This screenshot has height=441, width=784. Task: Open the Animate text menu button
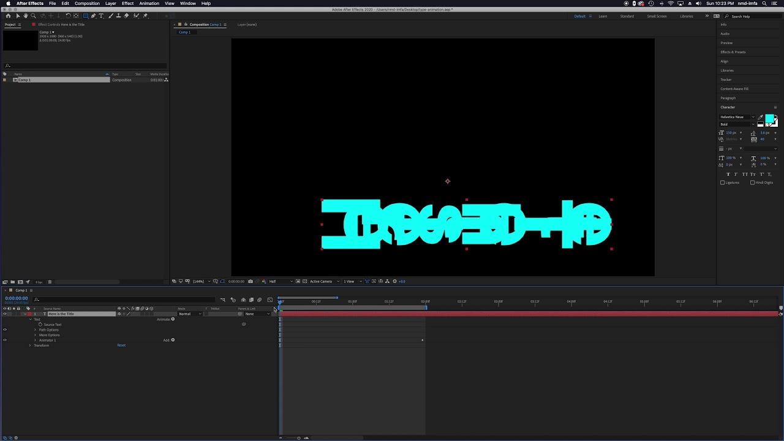coord(173,319)
